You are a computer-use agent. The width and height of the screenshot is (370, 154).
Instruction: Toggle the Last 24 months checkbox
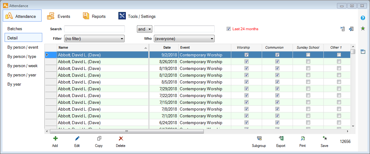(228, 29)
